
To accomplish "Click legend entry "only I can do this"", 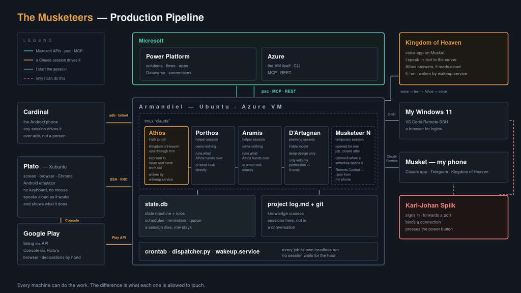I will point(50,78).
